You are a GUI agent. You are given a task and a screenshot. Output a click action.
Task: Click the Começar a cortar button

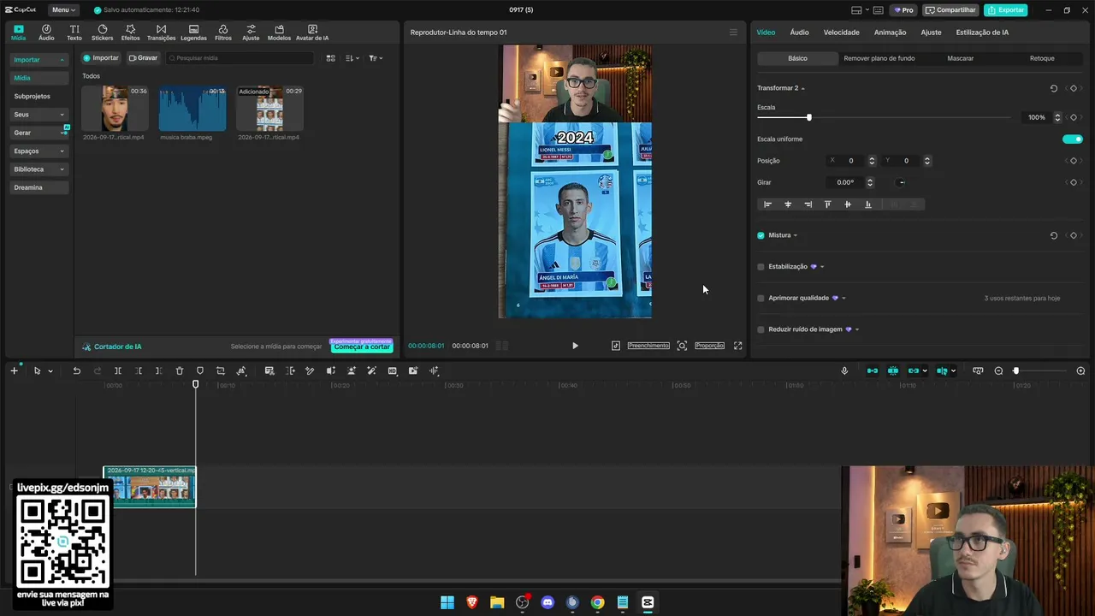coord(362,346)
